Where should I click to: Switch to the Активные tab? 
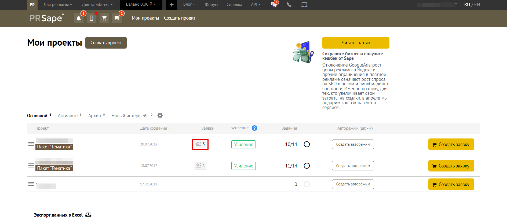click(x=68, y=116)
